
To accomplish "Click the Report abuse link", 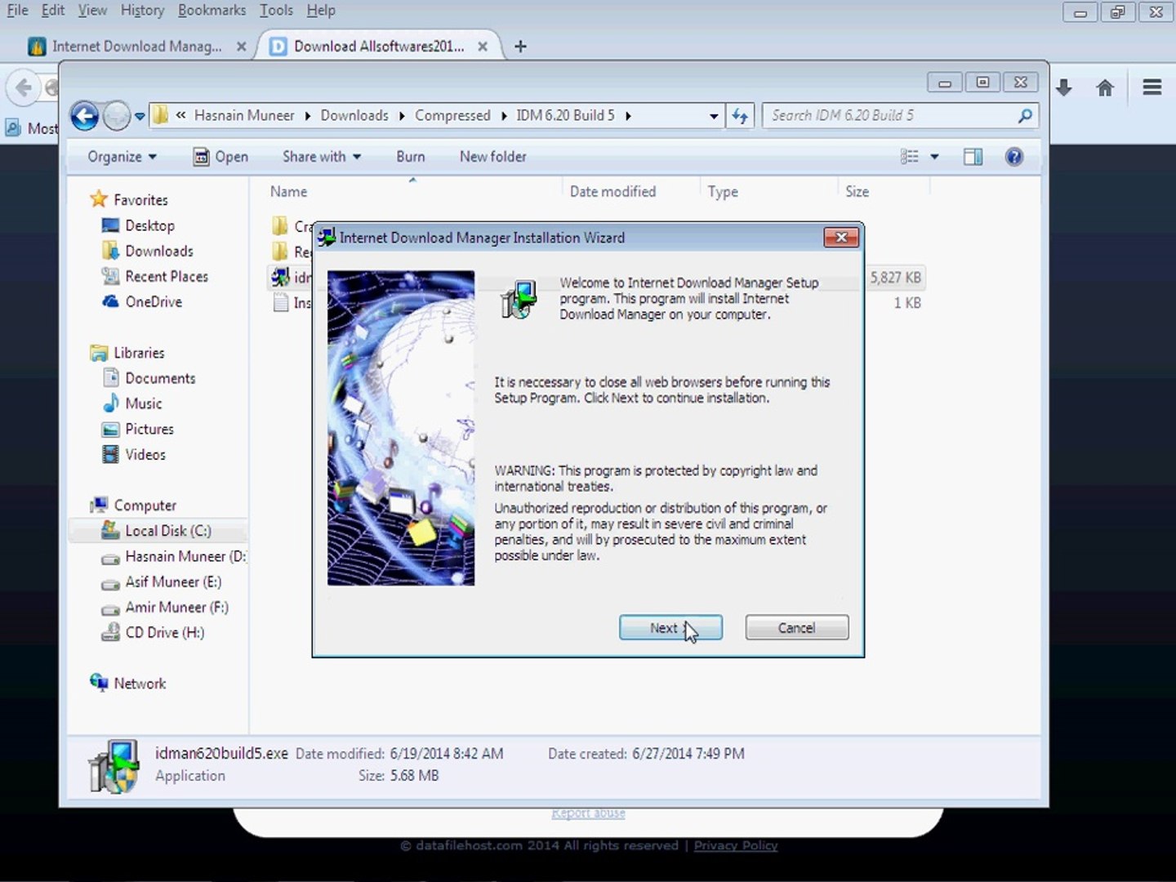I will pos(588,813).
